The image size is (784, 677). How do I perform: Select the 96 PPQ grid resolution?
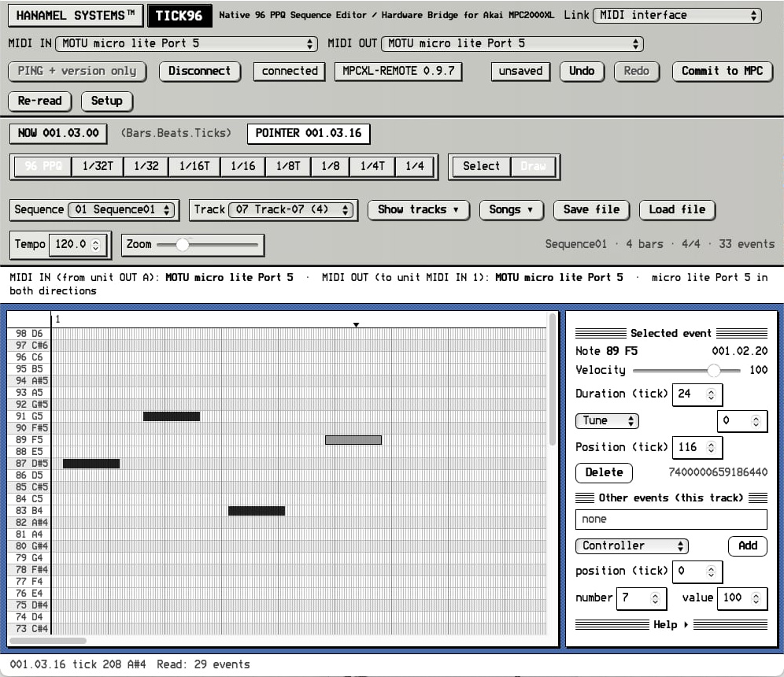coord(43,167)
